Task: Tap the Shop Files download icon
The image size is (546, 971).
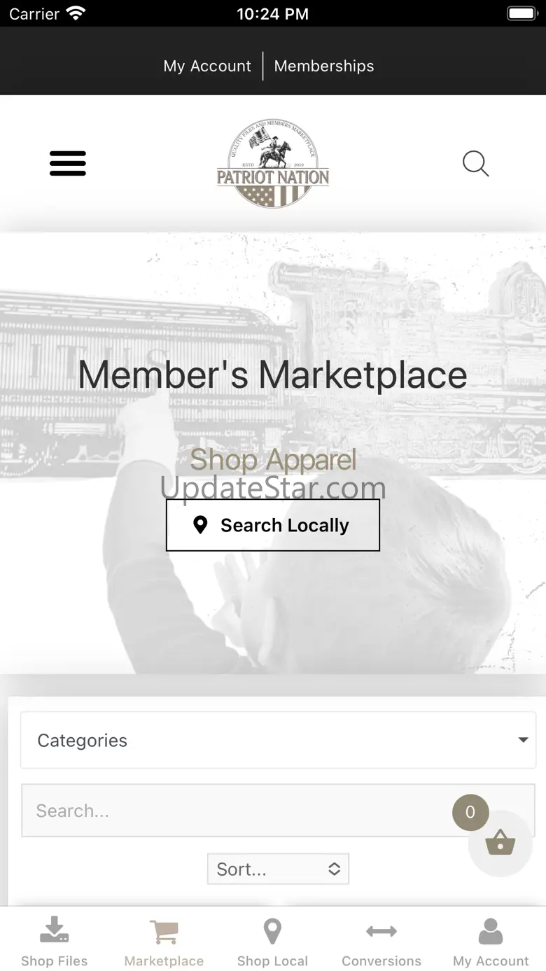Action: pyautogui.click(x=55, y=930)
